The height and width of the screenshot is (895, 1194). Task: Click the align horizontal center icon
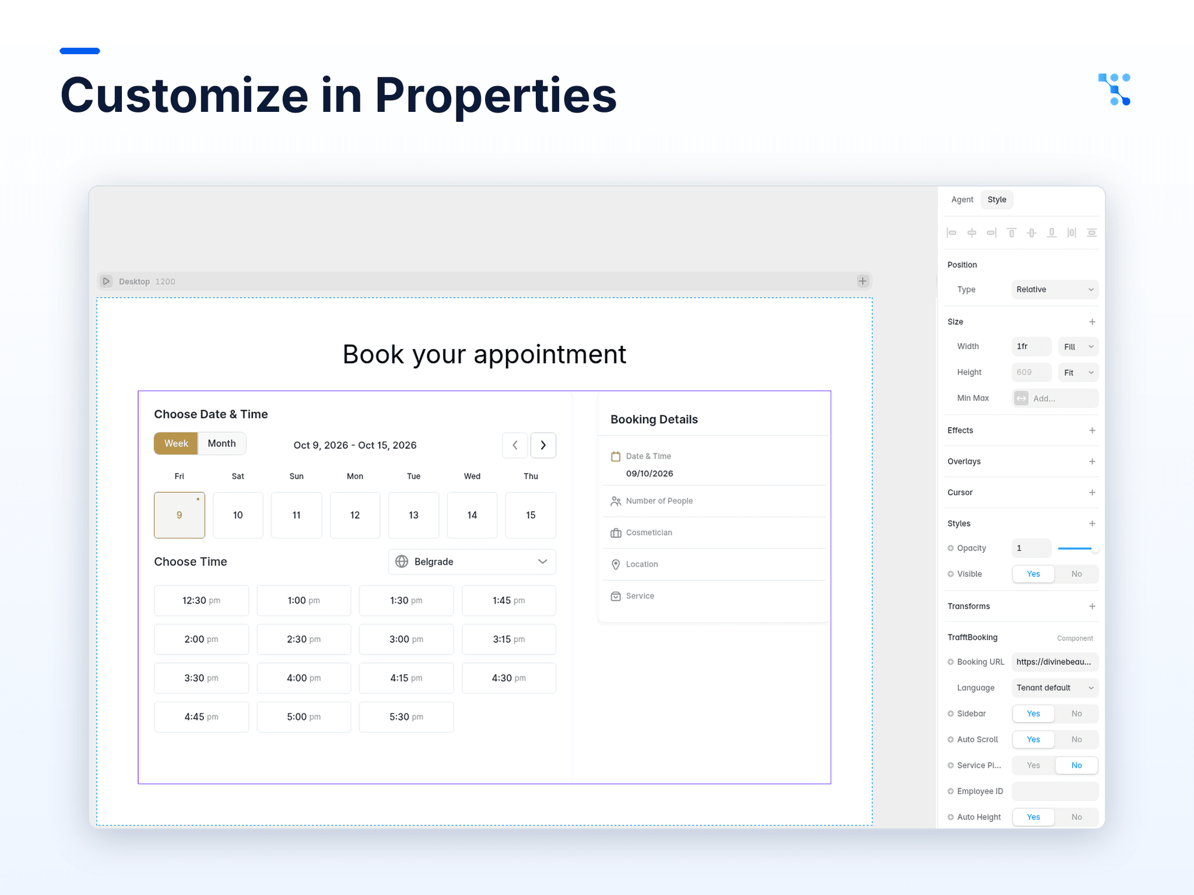[x=972, y=233]
